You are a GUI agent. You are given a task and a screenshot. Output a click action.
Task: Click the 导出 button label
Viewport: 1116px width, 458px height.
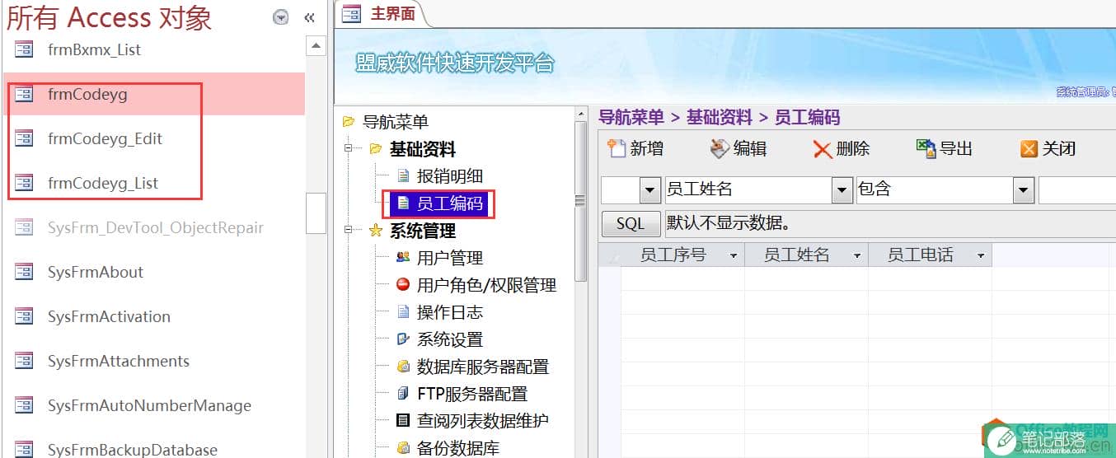click(x=956, y=149)
